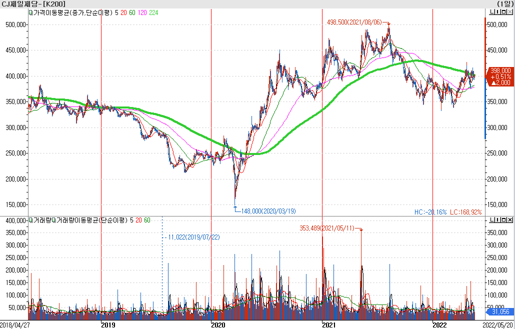
Task: Click the vertical bar icon in volume panel
Action: 497,219
